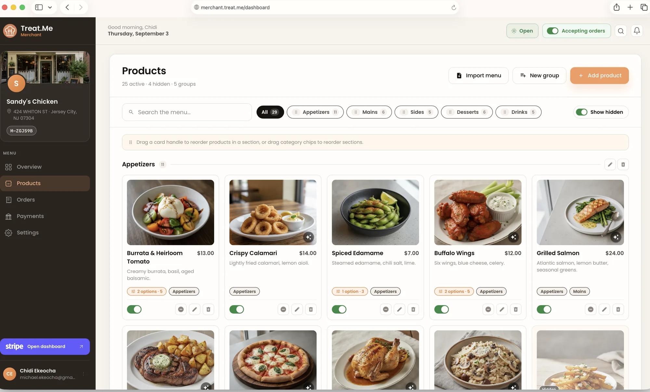650x392 pixels.
Task: Edit the Spiced Edamame product
Action: pyautogui.click(x=399, y=309)
